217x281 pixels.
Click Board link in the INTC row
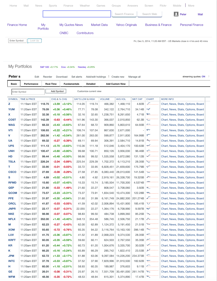200,261
